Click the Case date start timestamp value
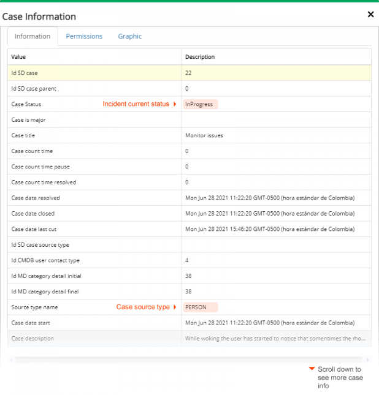This screenshot has width=379, height=395. (270, 323)
